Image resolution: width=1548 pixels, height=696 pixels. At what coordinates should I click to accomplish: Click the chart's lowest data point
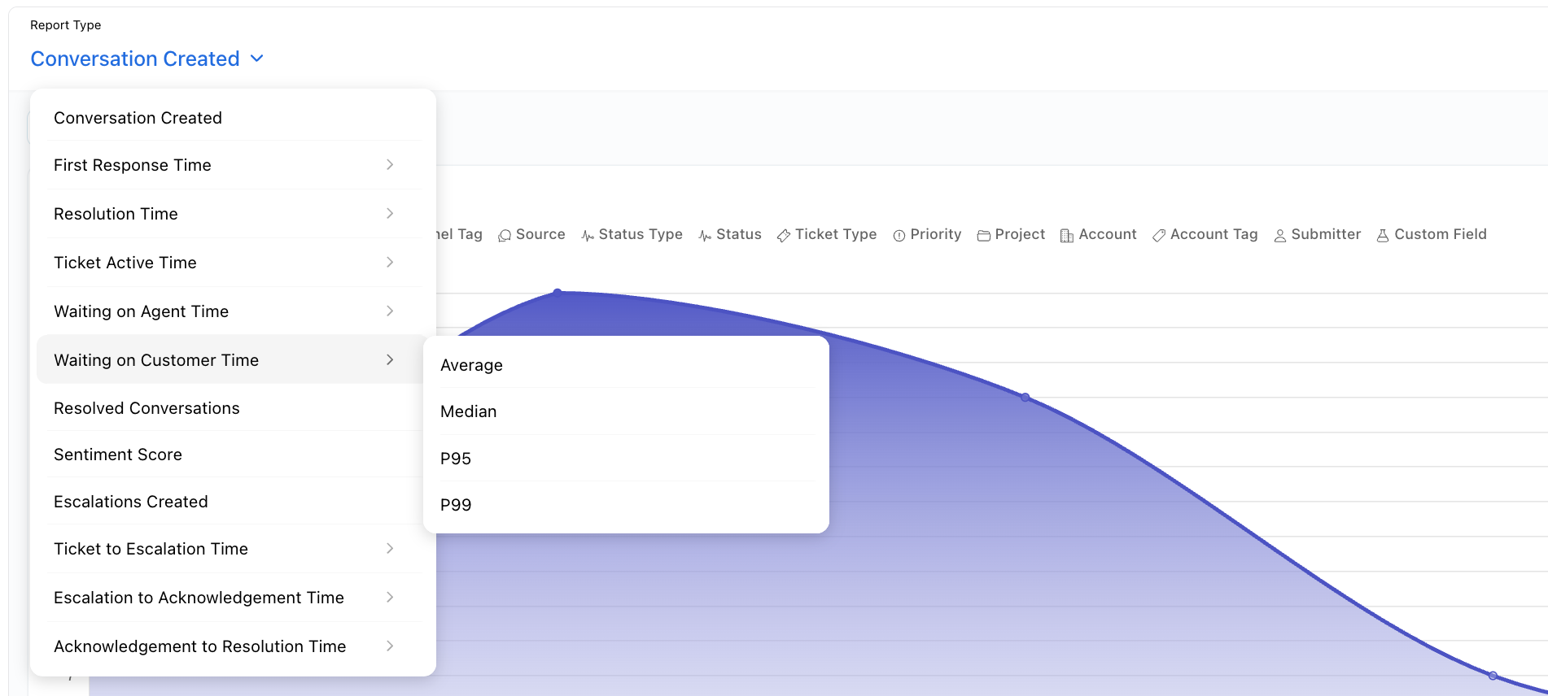(x=1493, y=676)
